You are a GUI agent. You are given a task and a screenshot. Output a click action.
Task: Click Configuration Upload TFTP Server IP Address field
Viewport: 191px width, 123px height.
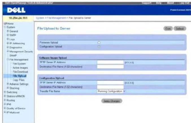tap(110, 82)
